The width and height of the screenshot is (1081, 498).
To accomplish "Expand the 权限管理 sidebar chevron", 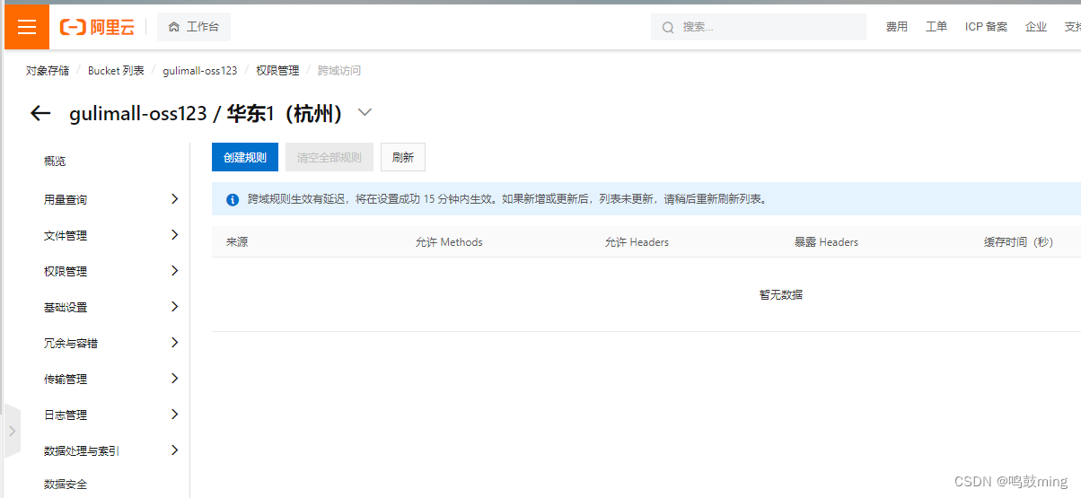I will click(x=174, y=271).
